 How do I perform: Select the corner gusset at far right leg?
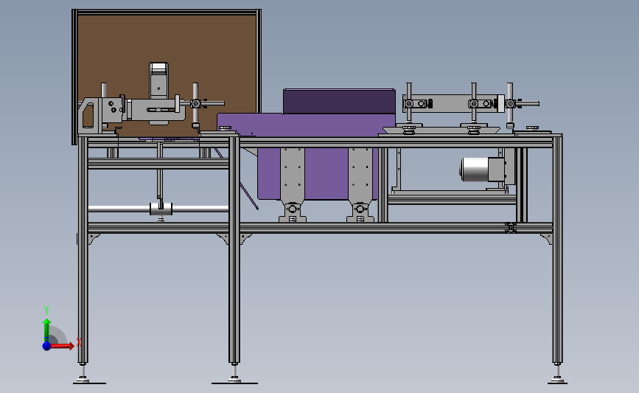pos(546,238)
